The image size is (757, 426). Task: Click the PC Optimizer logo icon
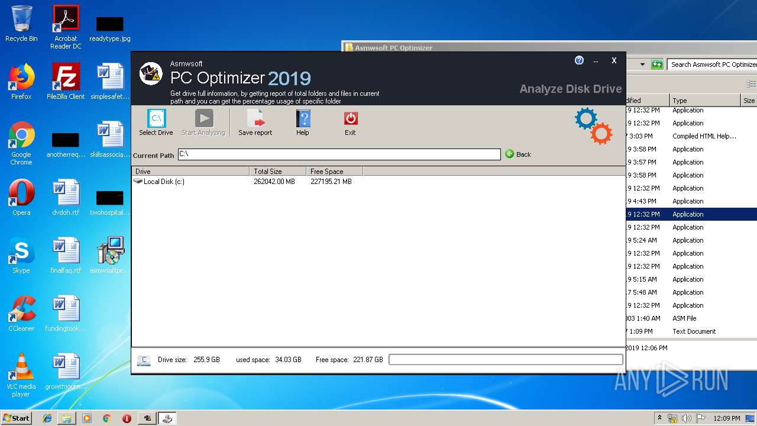tap(151, 74)
